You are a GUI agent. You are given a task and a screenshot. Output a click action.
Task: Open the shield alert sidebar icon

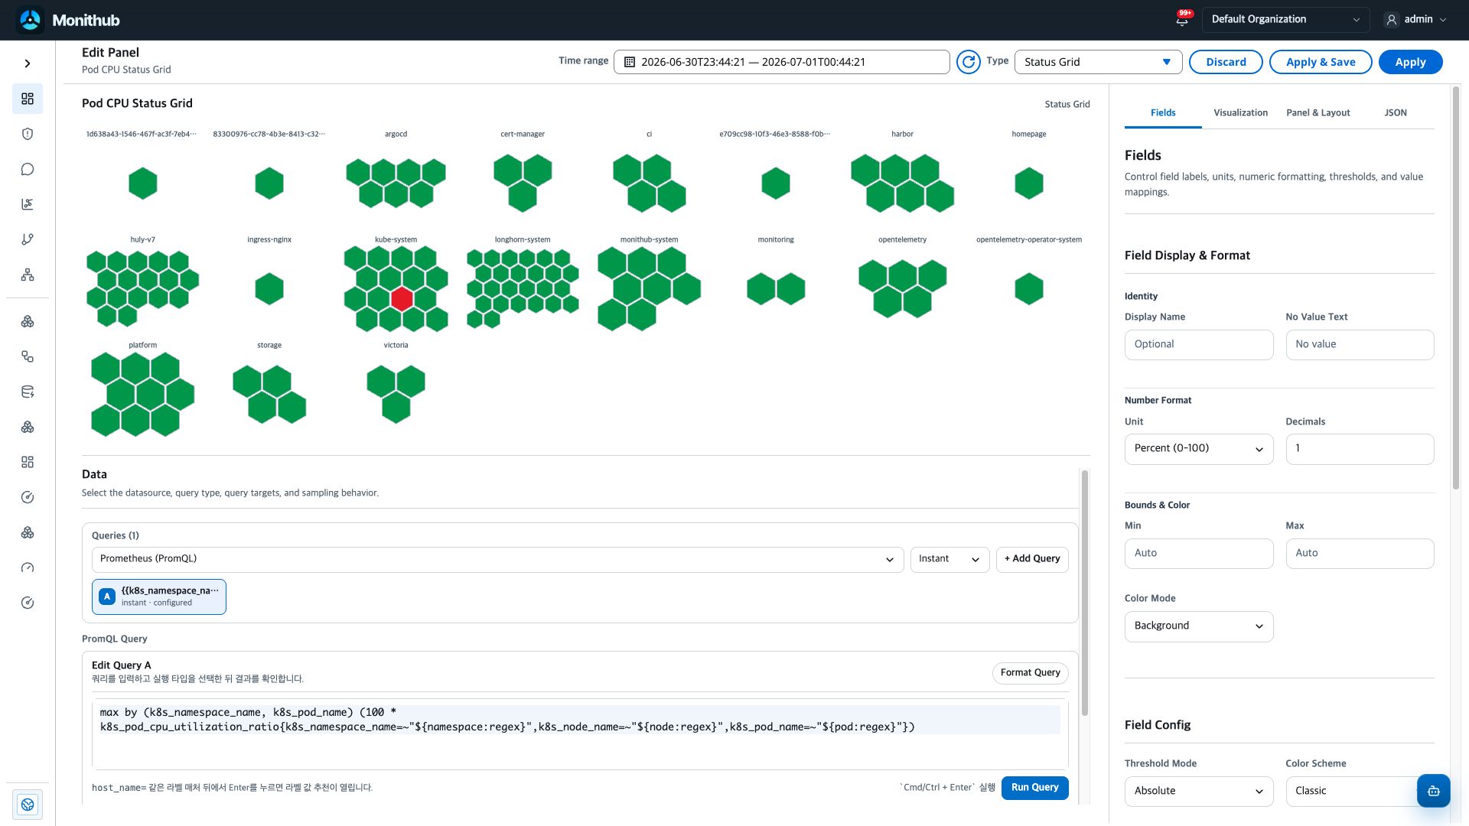coord(28,134)
